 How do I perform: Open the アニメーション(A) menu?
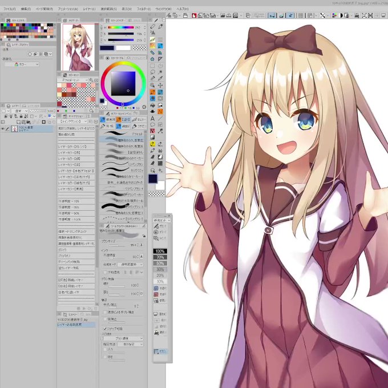[68, 9]
